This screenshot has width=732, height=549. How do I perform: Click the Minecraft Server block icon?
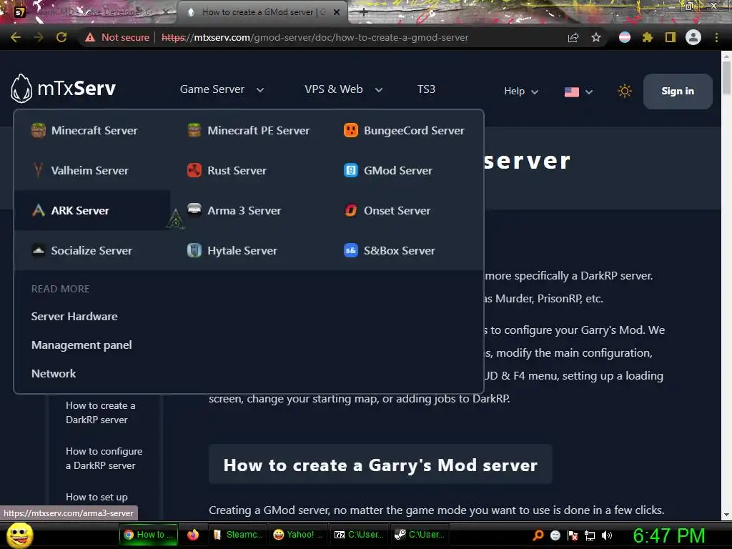39,130
